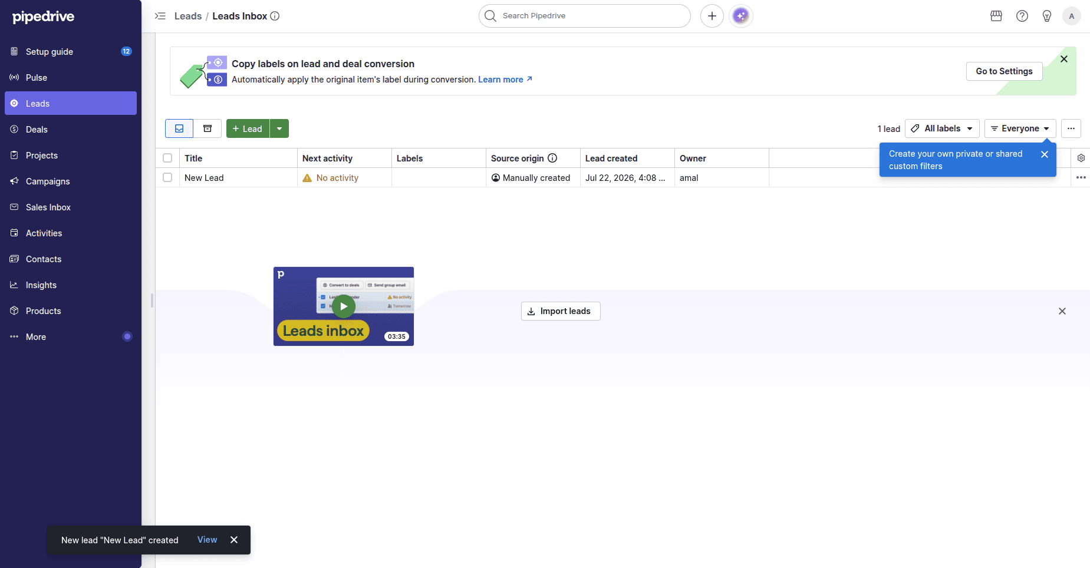
Task: Close the label conversion banner
Action: point(1064,59)
